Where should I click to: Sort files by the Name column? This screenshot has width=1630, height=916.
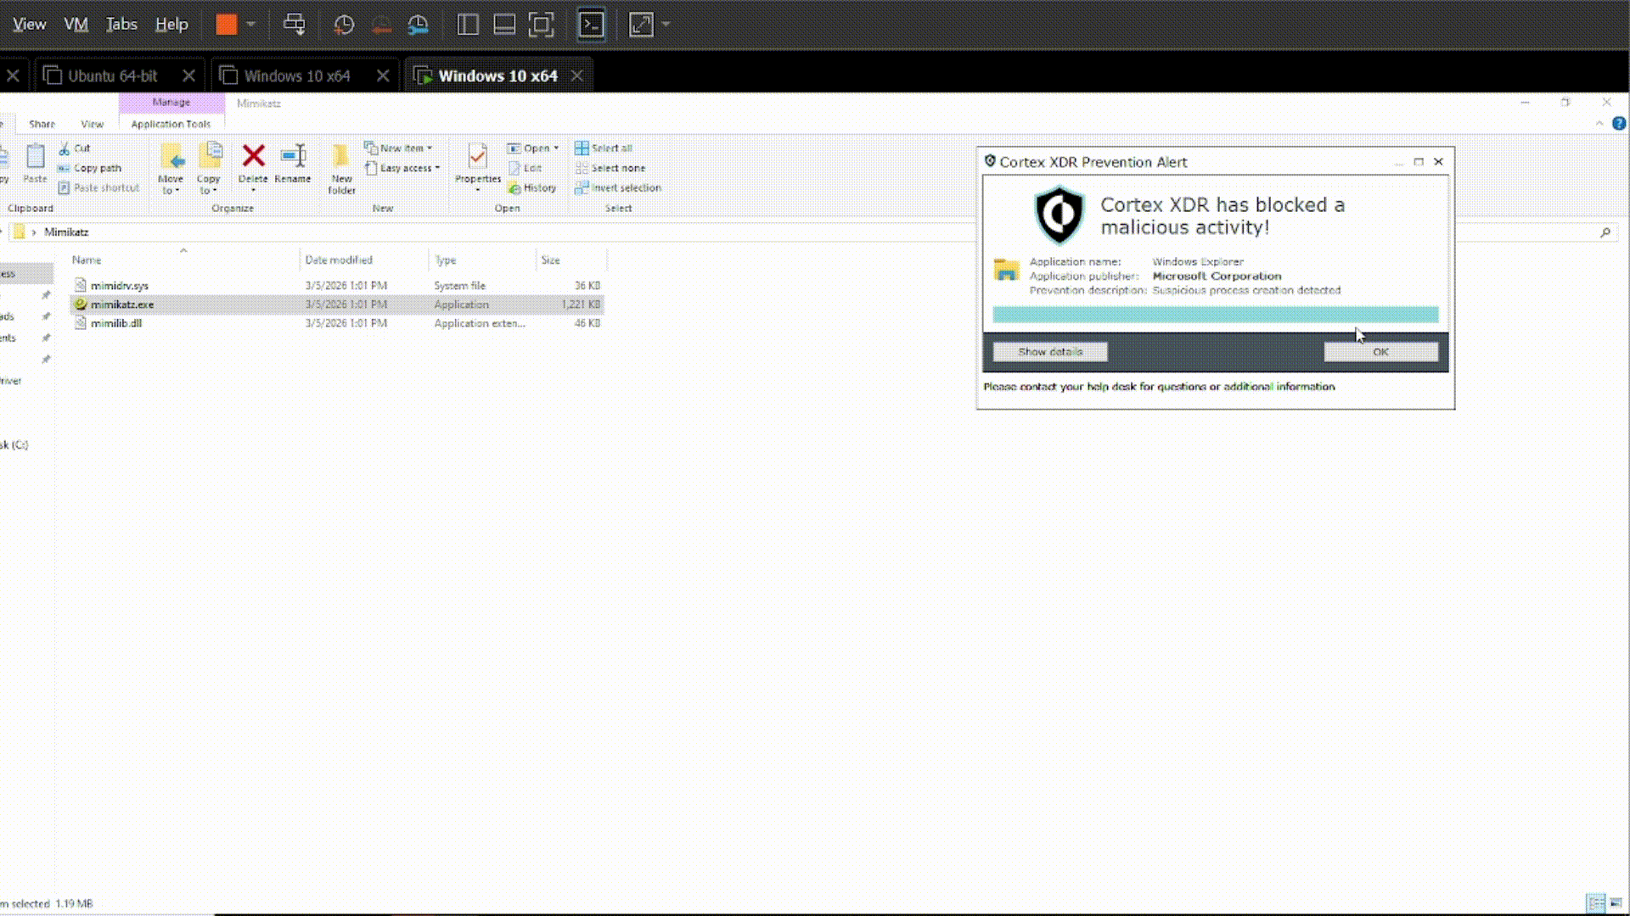[87, 260]
